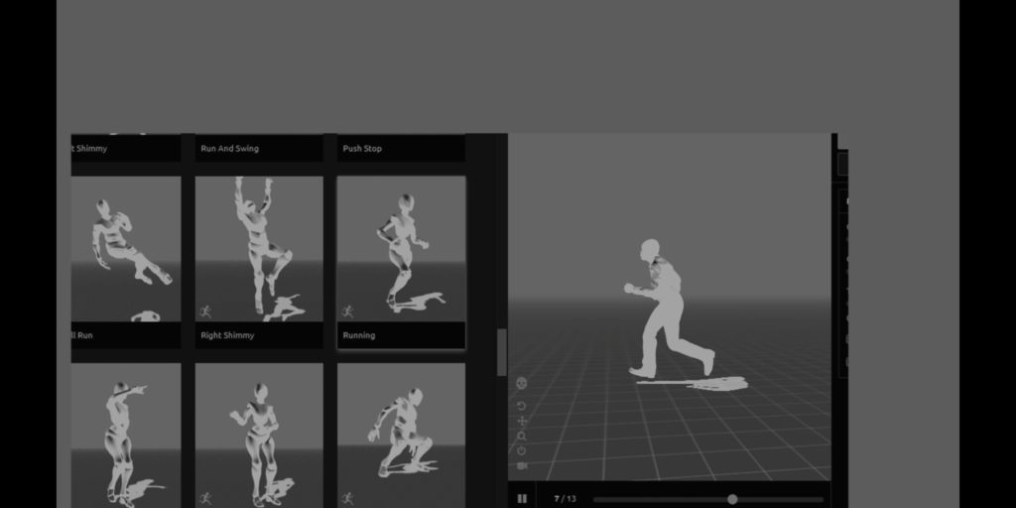Pause the animation preview playback
The width and height of the screenshot is (1016, 508).
point(522,498)
